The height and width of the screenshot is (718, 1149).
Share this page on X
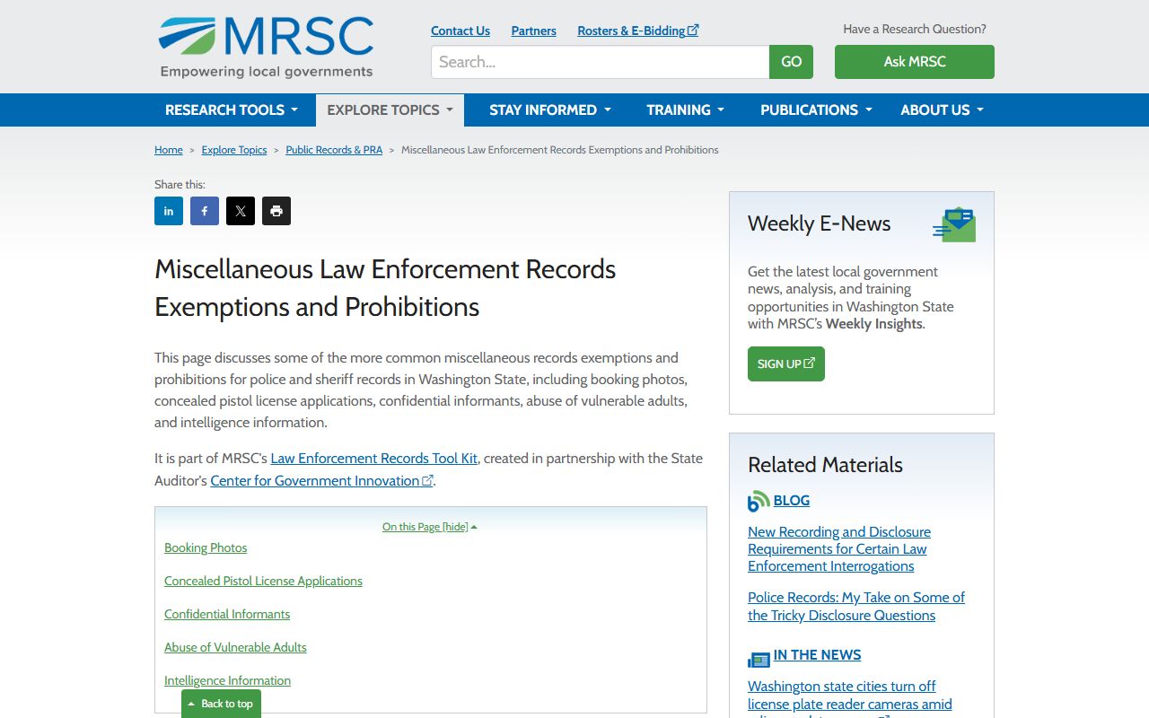click(241, 211)
